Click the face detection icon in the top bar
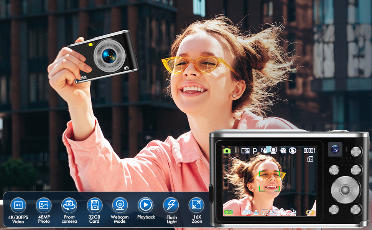 pyautogui.click(x=274, y=151)
